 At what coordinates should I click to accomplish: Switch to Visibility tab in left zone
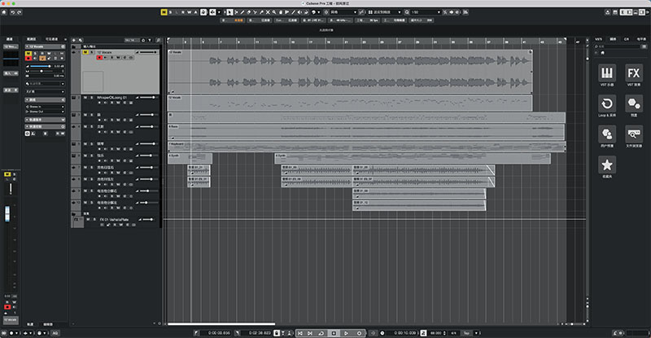tap(51, 39)
